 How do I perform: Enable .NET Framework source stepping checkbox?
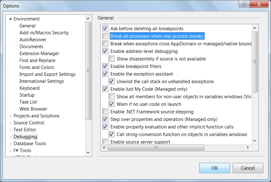click(105, 112)
